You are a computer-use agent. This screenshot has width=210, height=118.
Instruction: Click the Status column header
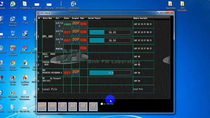coord(66,18)
